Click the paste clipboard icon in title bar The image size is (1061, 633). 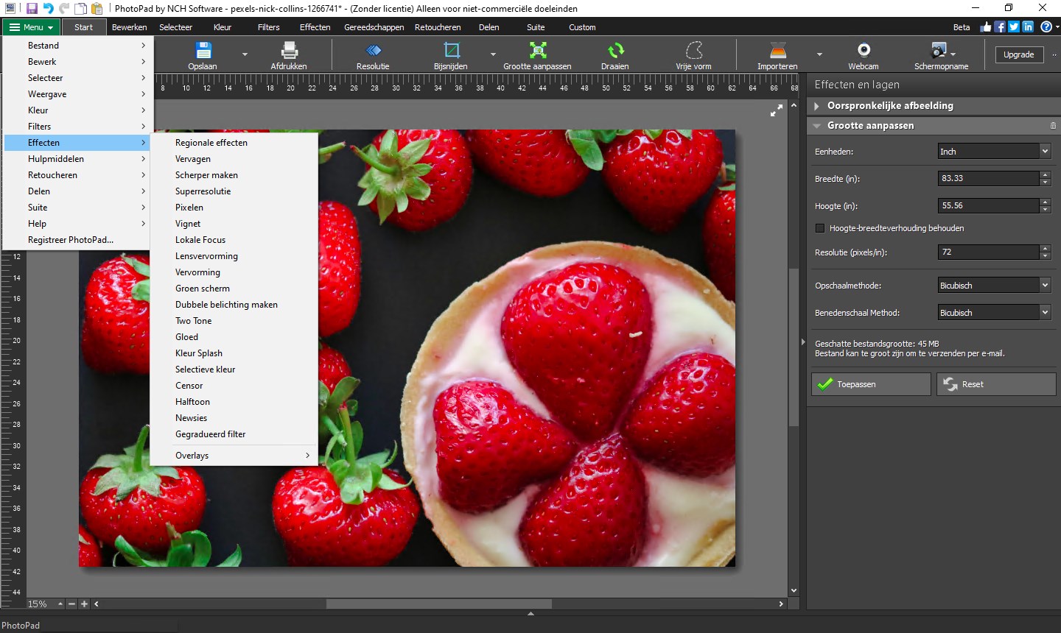tap(97, 8)
